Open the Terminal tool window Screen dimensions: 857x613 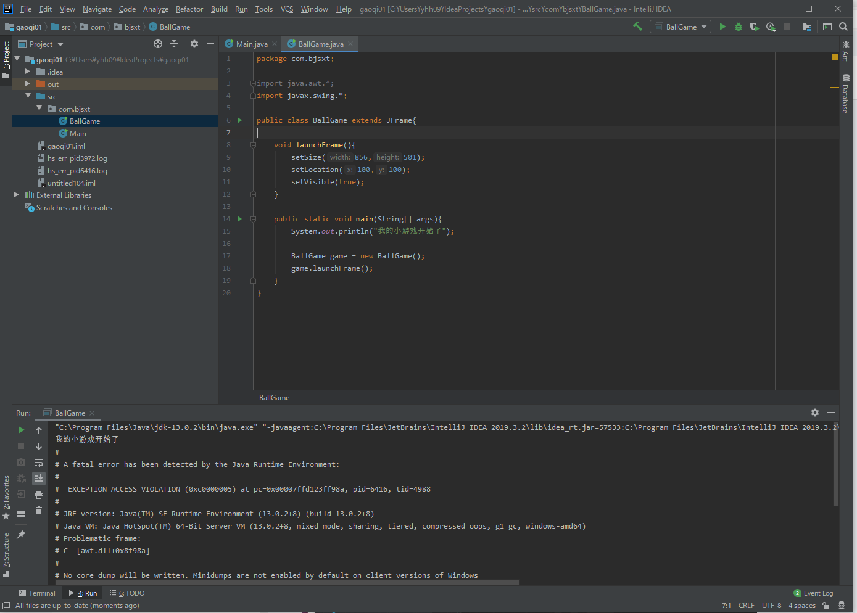pos(36,593)
